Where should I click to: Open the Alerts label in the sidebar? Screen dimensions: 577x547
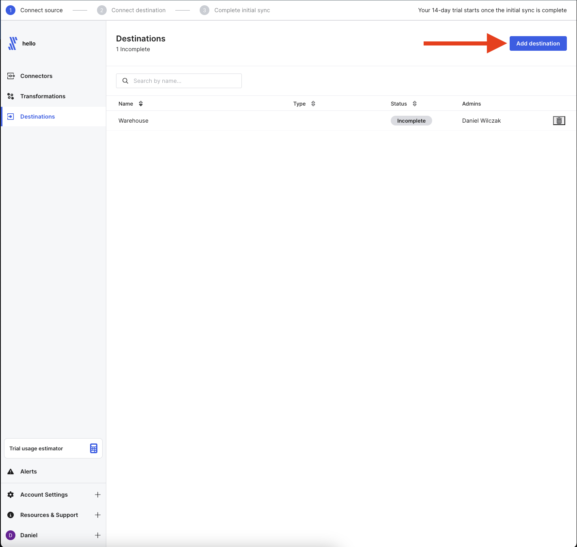(28, 471)
